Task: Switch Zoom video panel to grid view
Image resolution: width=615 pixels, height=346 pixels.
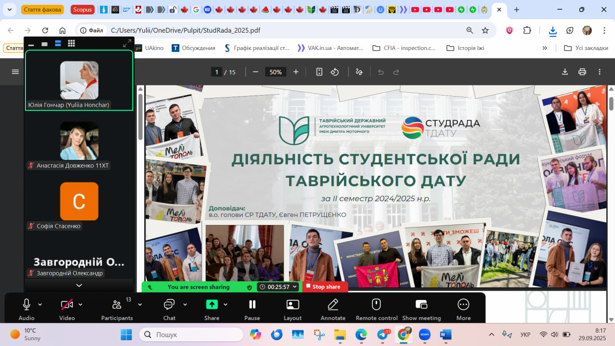Action: pyautogui.click(x=72, y=44)
